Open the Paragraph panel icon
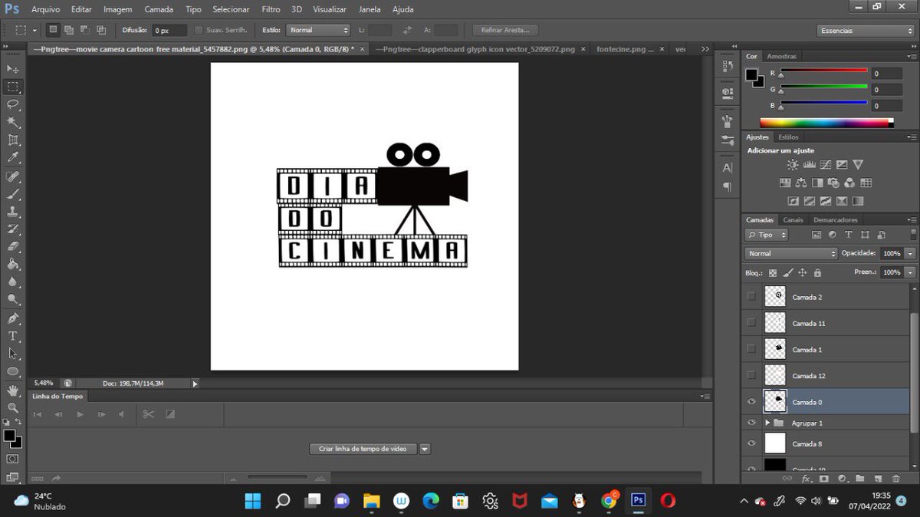The height and width of the screenshot is (517, 920). 728,187
